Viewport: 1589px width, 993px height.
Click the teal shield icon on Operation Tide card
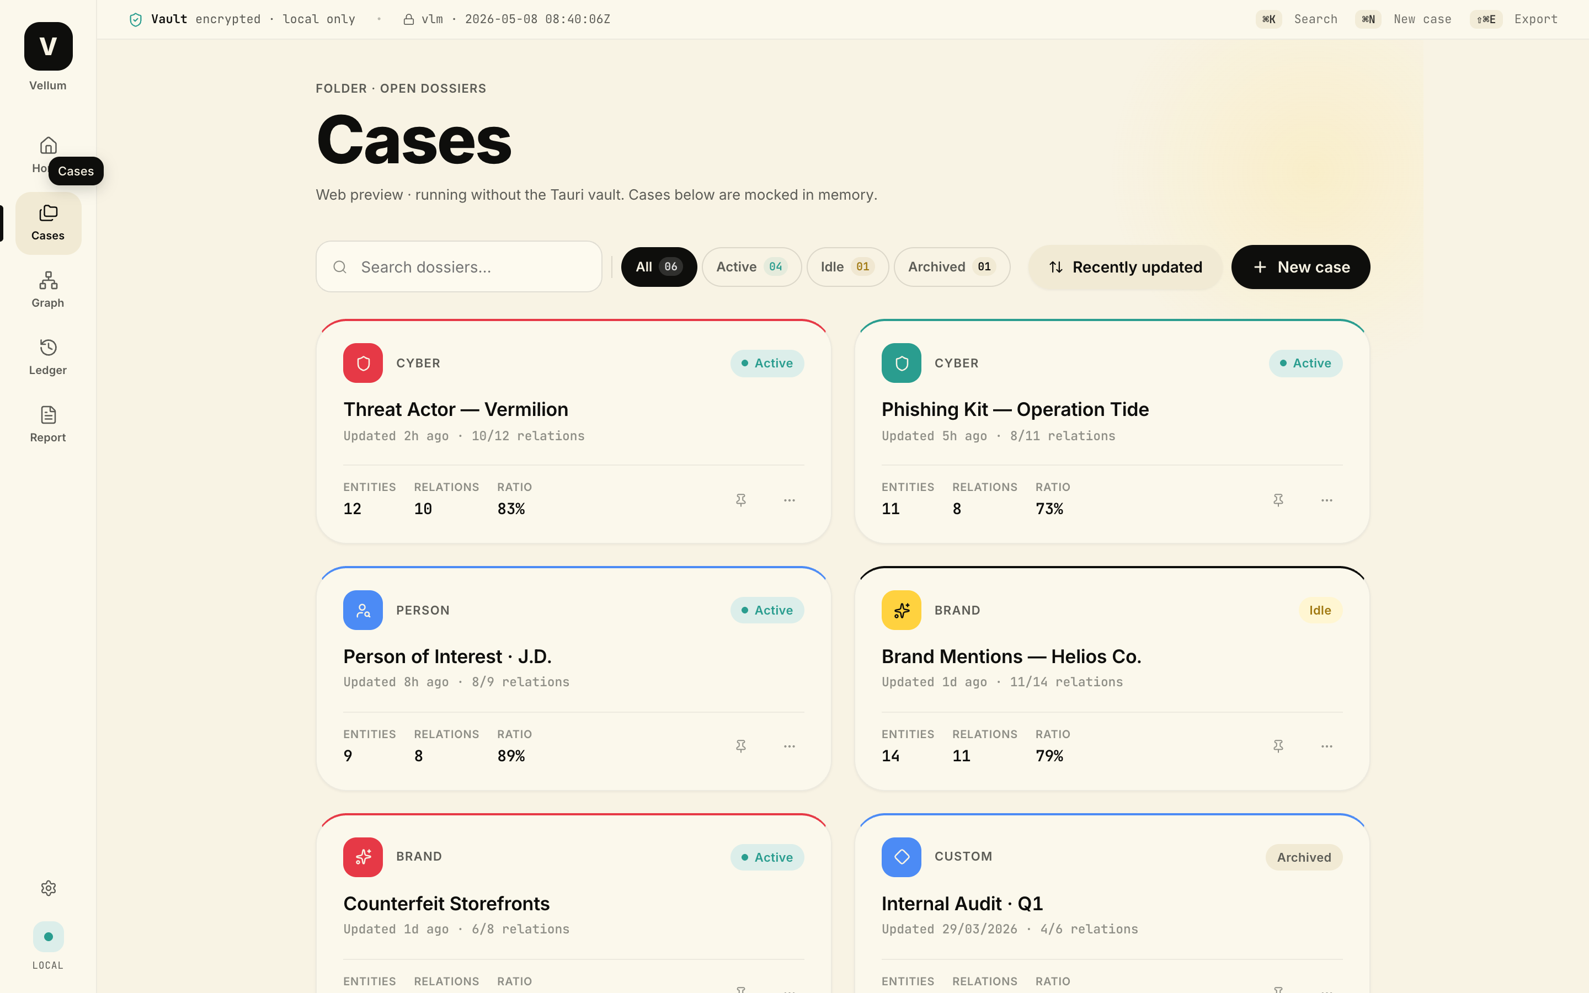coord(901,363)
